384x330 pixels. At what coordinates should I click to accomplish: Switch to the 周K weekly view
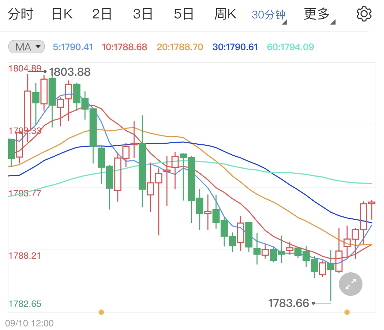pyautogui.click(x=225, y=14)
